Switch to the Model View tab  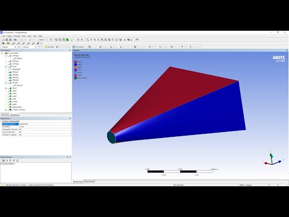point(78,181)
